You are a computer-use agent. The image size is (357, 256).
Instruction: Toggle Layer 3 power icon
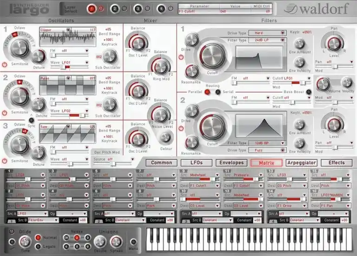point(147,9)
